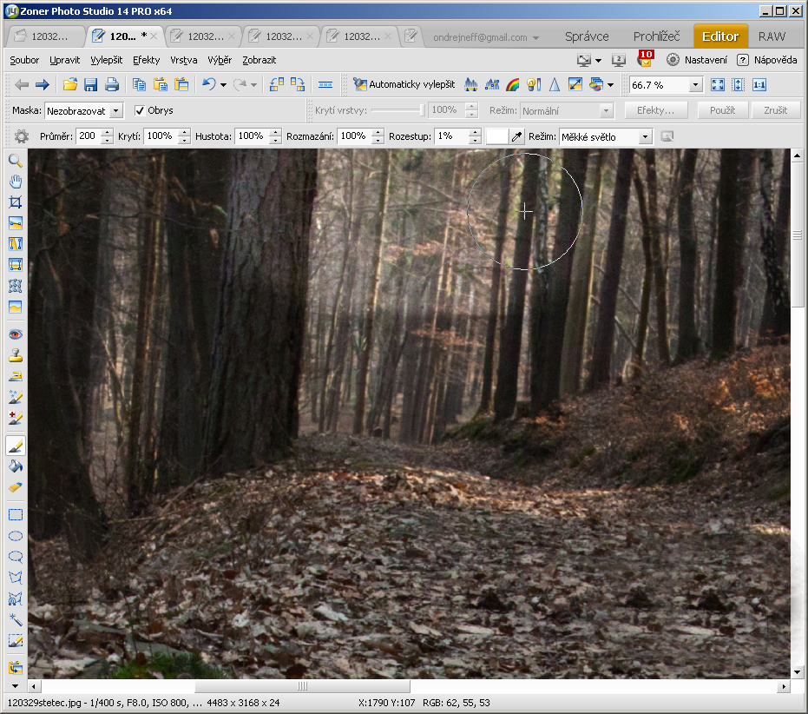Expand the Režim Měkké světlo dropdown
This screenshot has height=714, width=808.
click(606, 137)
